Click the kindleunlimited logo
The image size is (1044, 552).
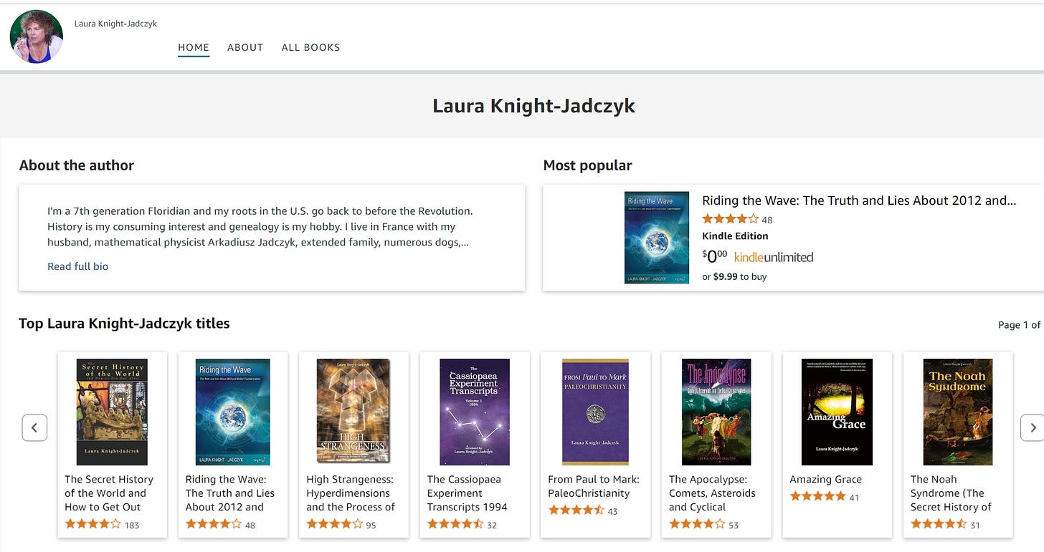(x=774, y=257)
